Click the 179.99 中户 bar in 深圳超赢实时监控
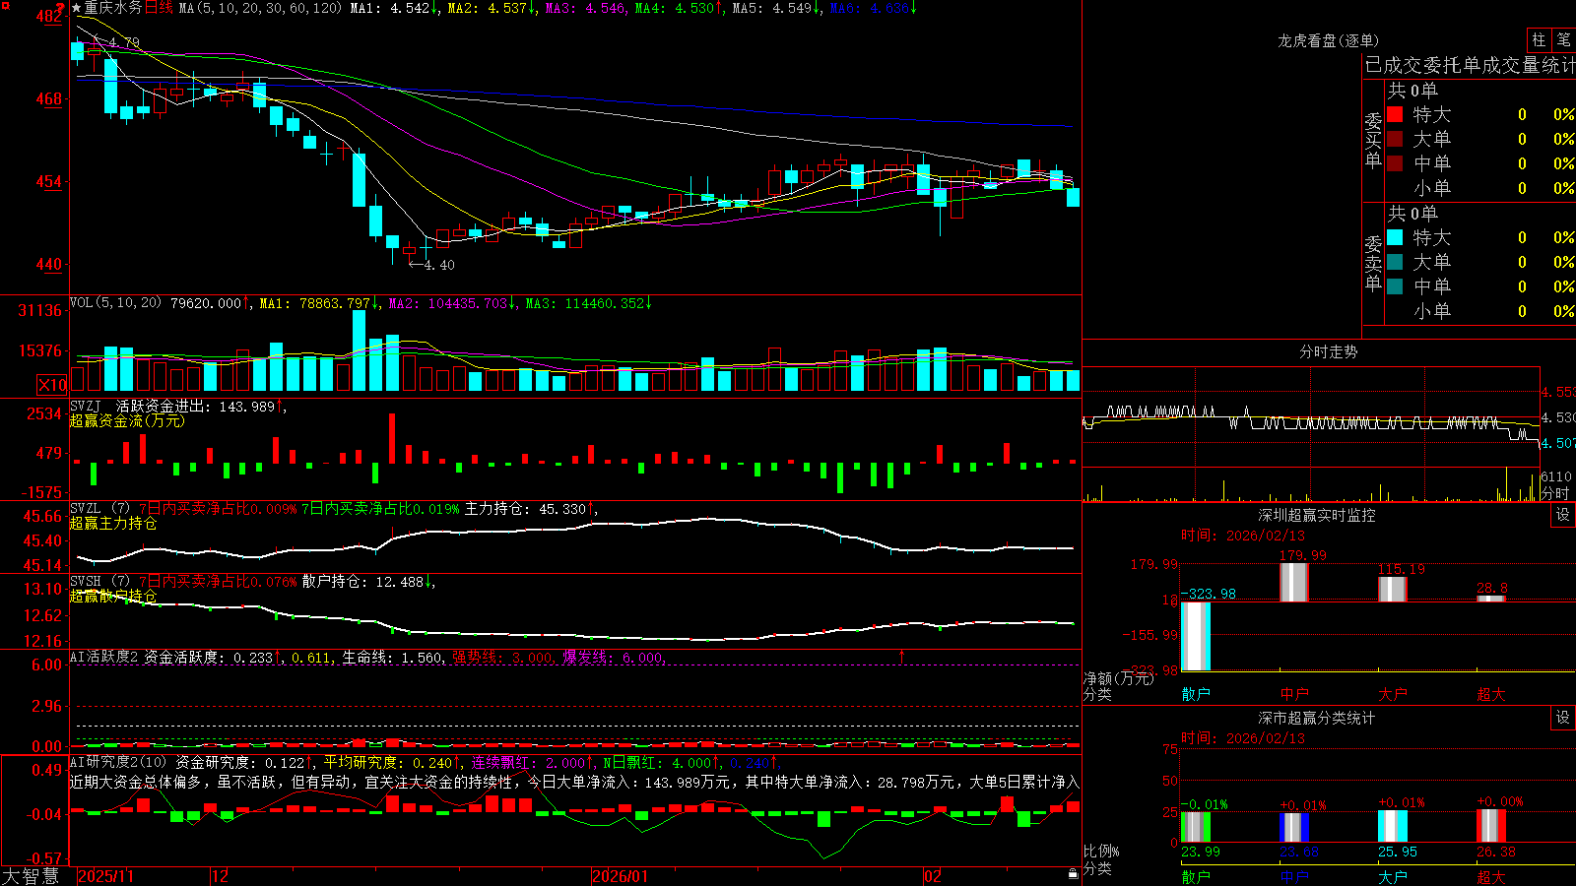Viewport: 1576px width, 886px height. tap(1294, 582)
